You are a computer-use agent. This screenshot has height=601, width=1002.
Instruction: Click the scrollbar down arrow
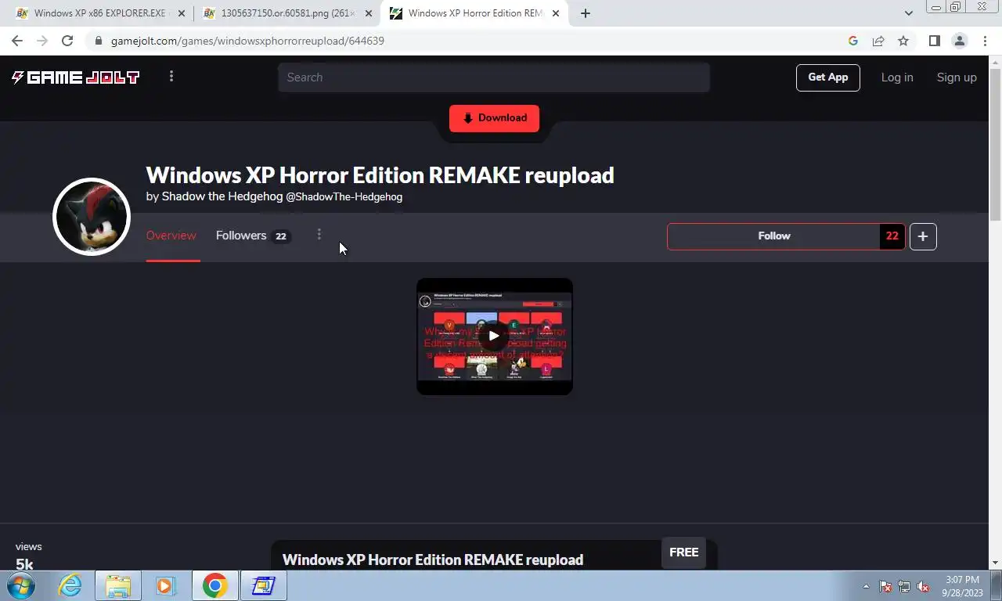(x=995, y=563)
